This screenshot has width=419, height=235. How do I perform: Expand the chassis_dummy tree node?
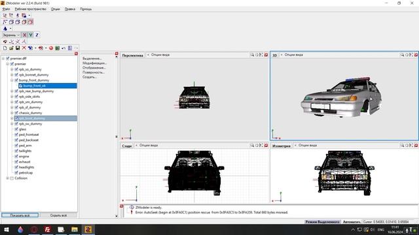click(12, 113)
